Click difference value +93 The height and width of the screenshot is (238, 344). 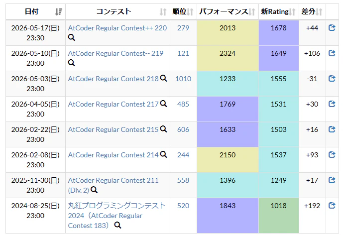coord(312,155)
